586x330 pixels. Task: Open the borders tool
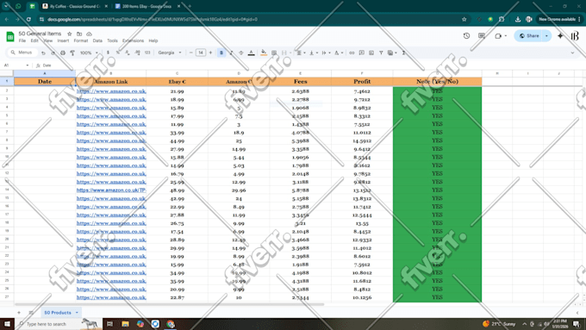[x=274, y=53]
